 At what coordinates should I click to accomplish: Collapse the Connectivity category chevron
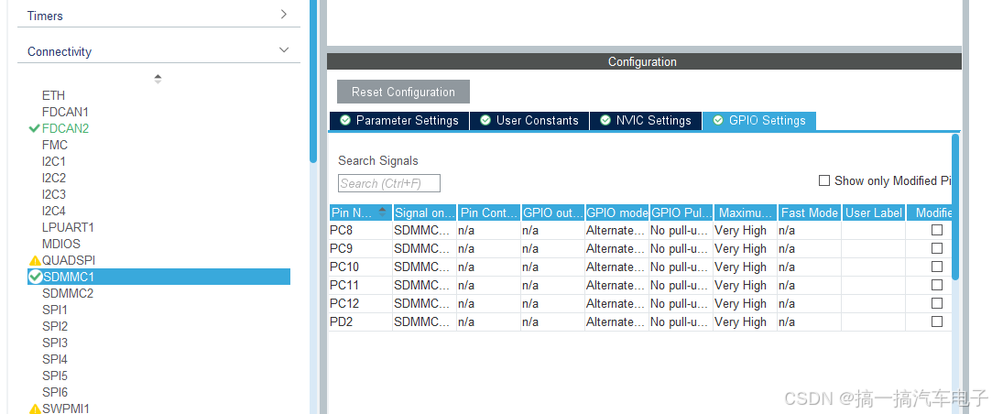pos(284,50)
